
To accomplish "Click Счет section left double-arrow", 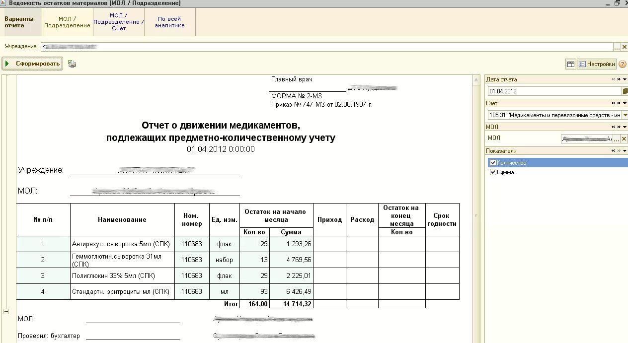I will click(613, 103).
